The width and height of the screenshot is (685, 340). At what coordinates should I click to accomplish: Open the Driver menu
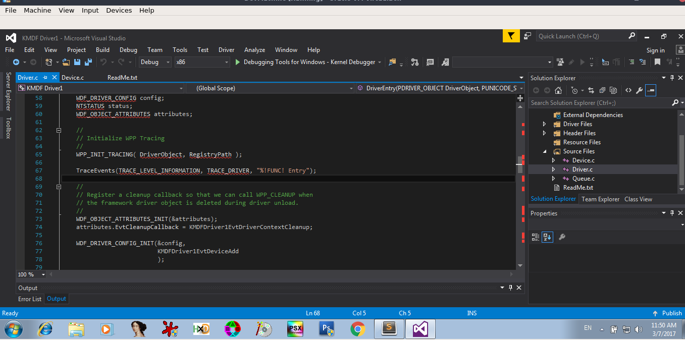click(x=226, y=50)
